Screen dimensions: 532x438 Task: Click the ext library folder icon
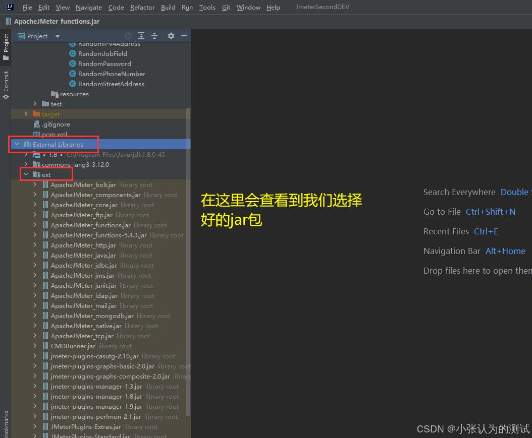(x=36, y=174)
